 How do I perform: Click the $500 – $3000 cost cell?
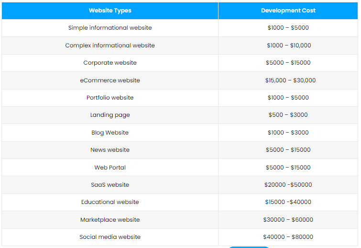tap(288, 115)
